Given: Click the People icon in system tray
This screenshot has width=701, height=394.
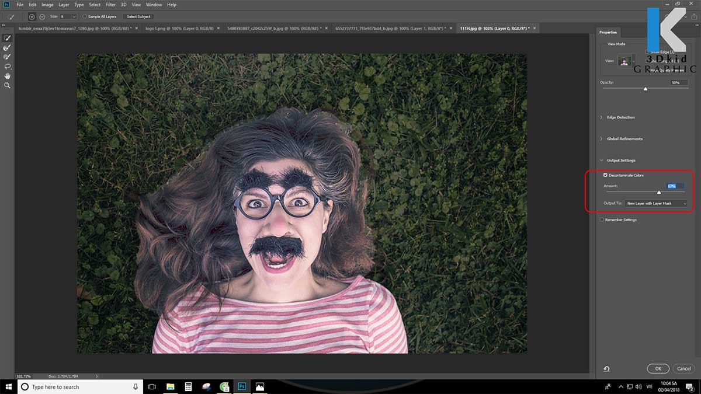Looking at the screenshot, I should [608, 386].
